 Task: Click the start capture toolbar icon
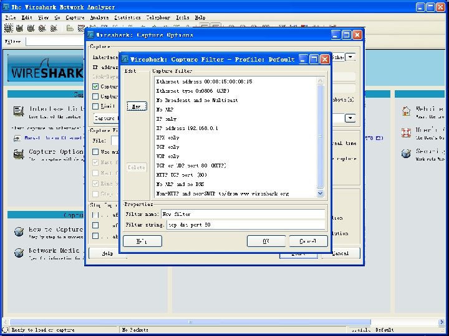pyautogui.click(x=31, y=28)
